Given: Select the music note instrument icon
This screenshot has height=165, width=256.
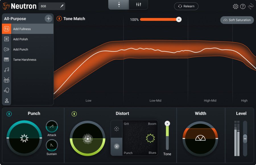Looking at the screenshot, I should pos(7,70).
